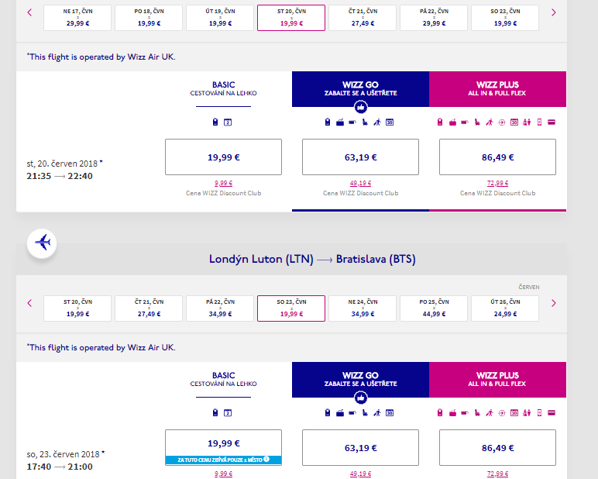Click thumbs-up badge on WIZZ GO for 20 June flight

360,106
